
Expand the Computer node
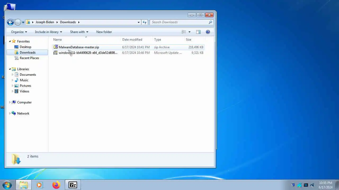click(x=10, y=102)
